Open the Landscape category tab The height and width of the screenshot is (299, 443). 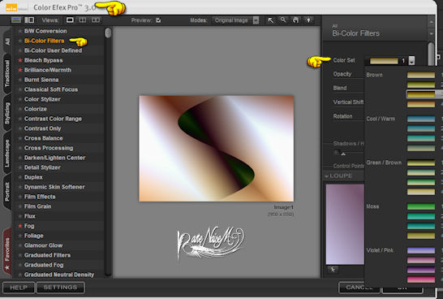point(7,153)
